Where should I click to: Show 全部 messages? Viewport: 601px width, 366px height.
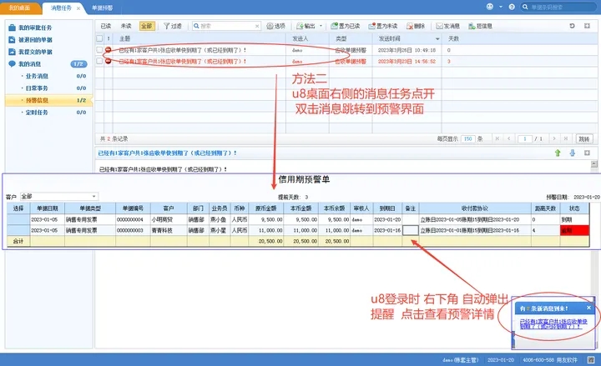point(146,26)
